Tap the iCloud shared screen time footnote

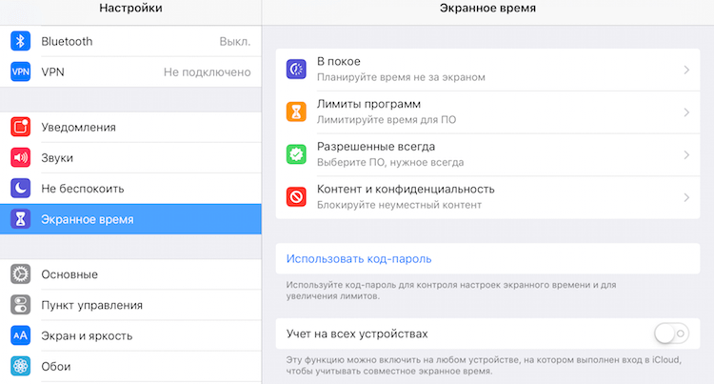pyautogui.click(x=484, y=365)
